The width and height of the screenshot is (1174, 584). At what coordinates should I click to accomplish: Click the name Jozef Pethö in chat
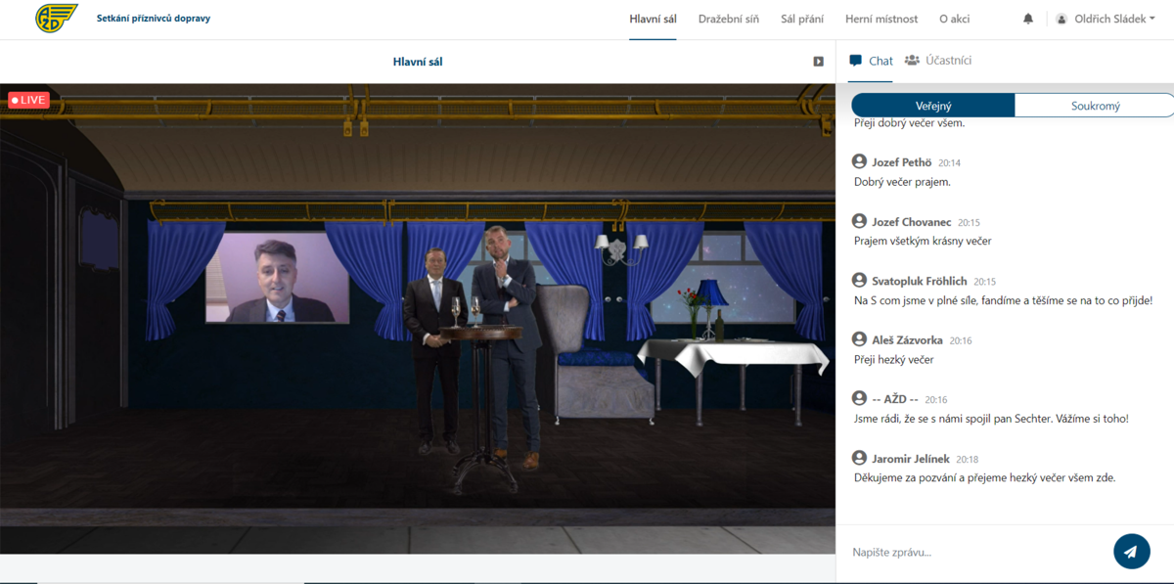pos(902,162)
